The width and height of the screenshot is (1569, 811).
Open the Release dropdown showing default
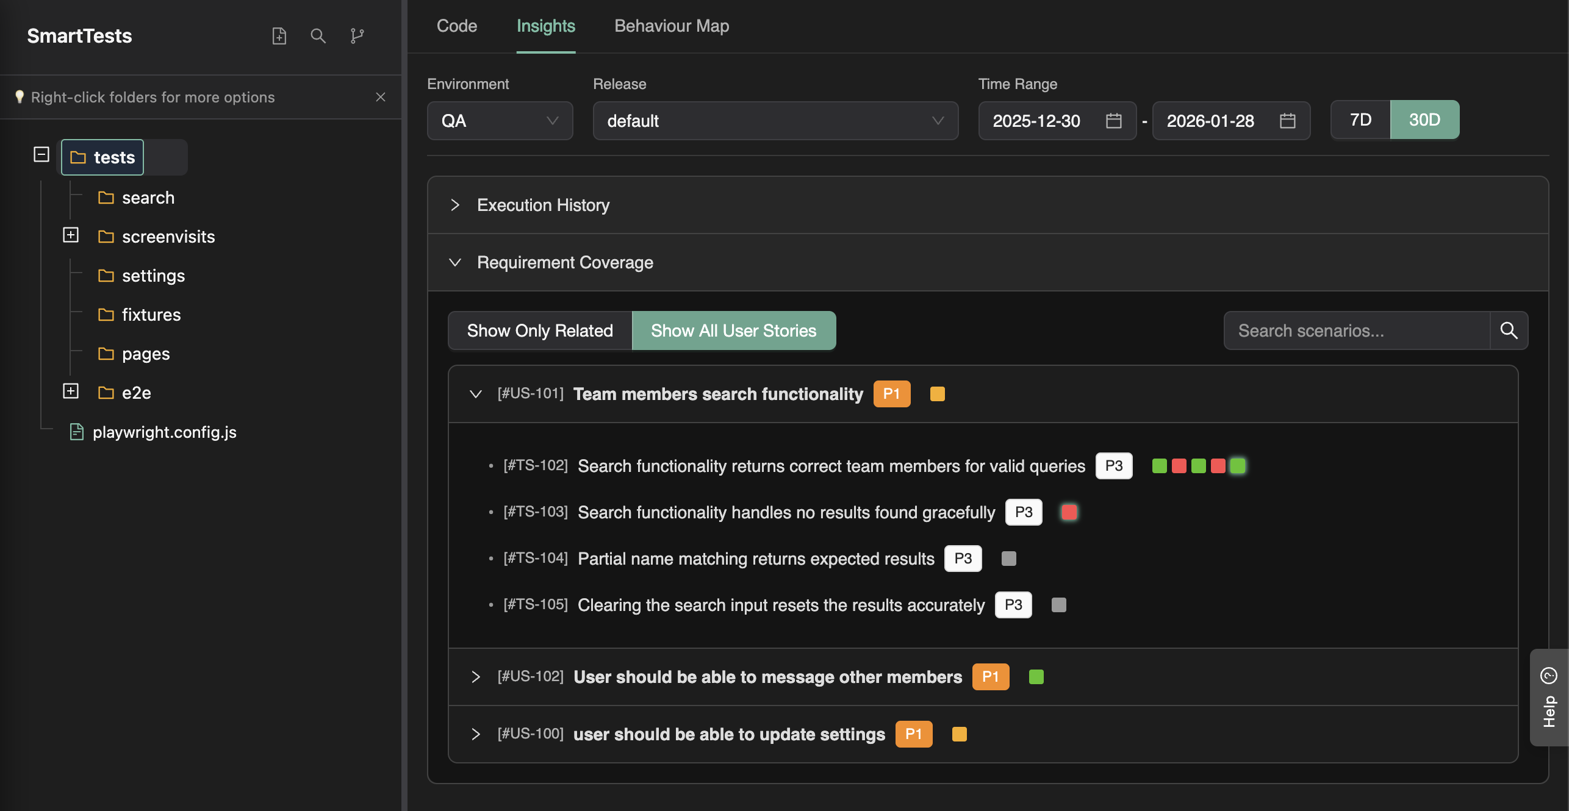[x=775, y=121]
